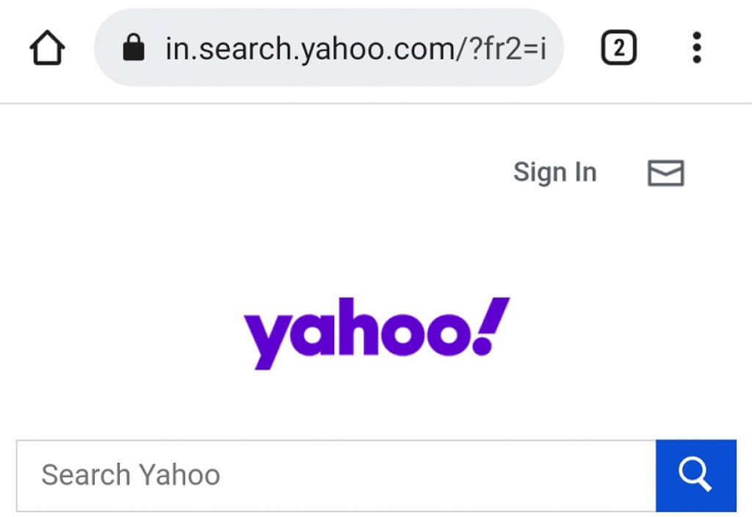Show open tabs using the square counter
752x517 pixels.
[618, 49]
